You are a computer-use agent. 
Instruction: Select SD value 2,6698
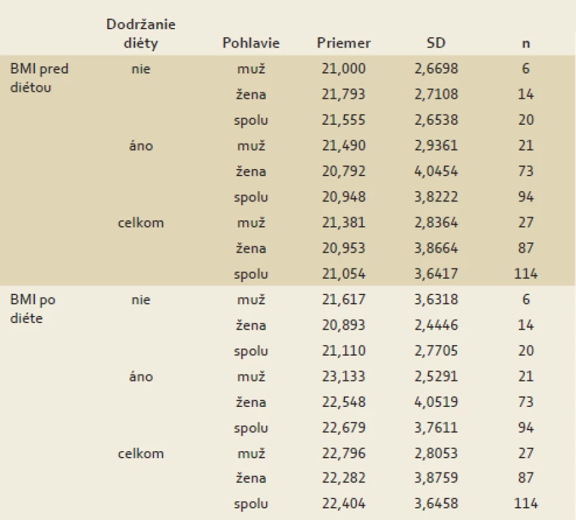point(436,69)
